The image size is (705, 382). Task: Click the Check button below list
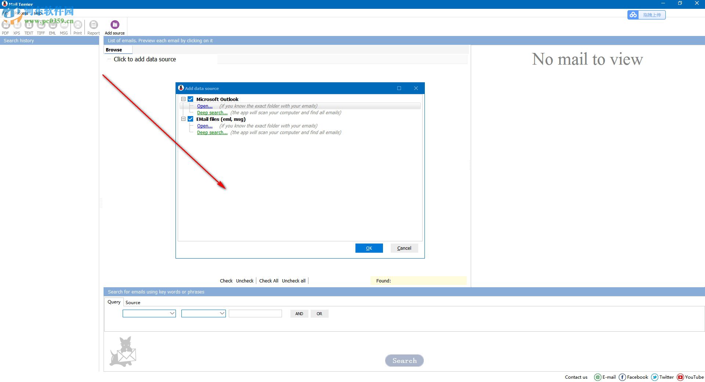click(226, 281)
